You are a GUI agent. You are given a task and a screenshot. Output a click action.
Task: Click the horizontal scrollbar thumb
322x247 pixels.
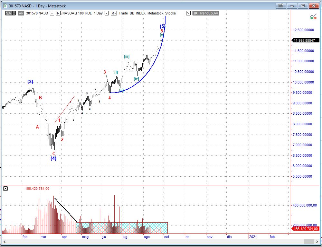(309, 242)
